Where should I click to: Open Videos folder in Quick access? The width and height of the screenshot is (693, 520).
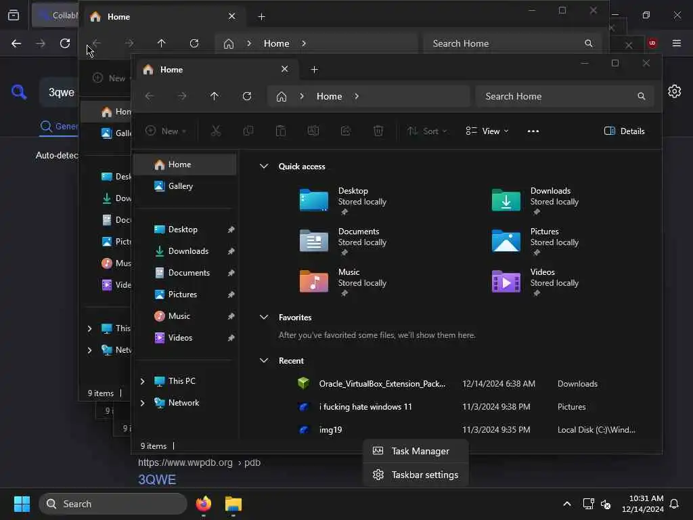click(506, 281)
